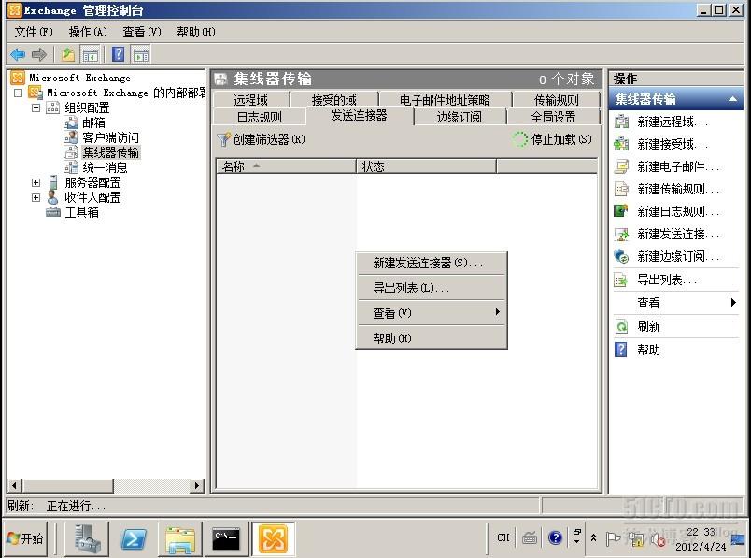Show hidden tray icons arrow
Screen dimensions: 751x558
pos(593,537)
